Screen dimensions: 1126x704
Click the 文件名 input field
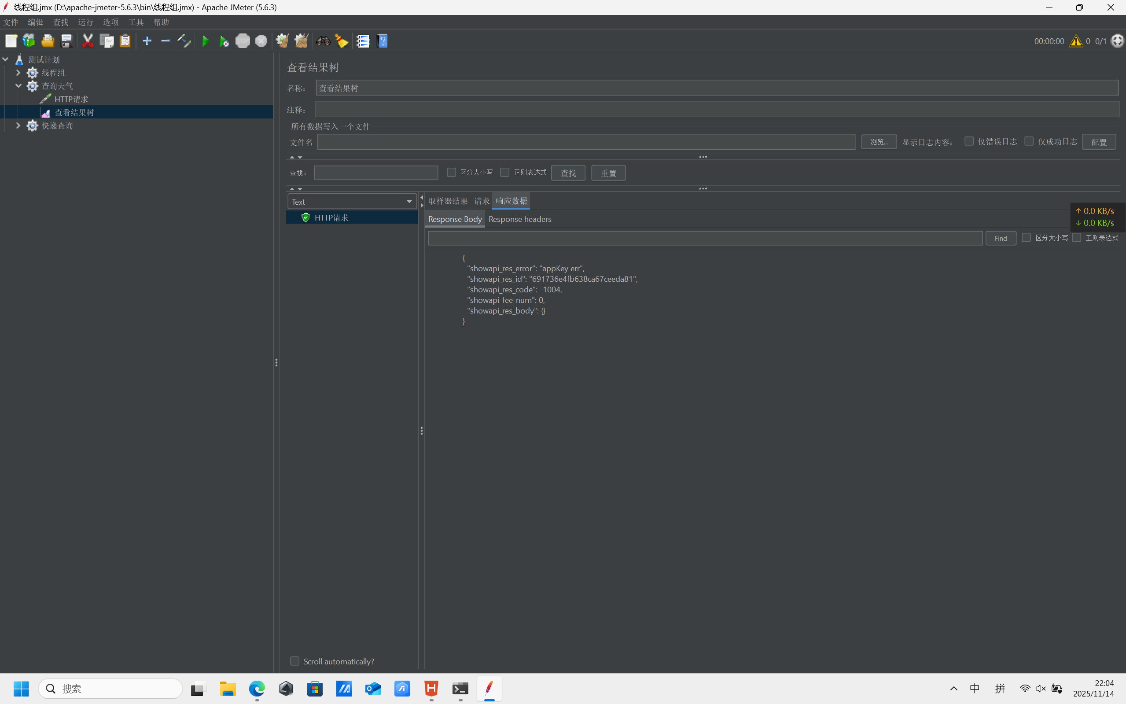pos(585,142)
